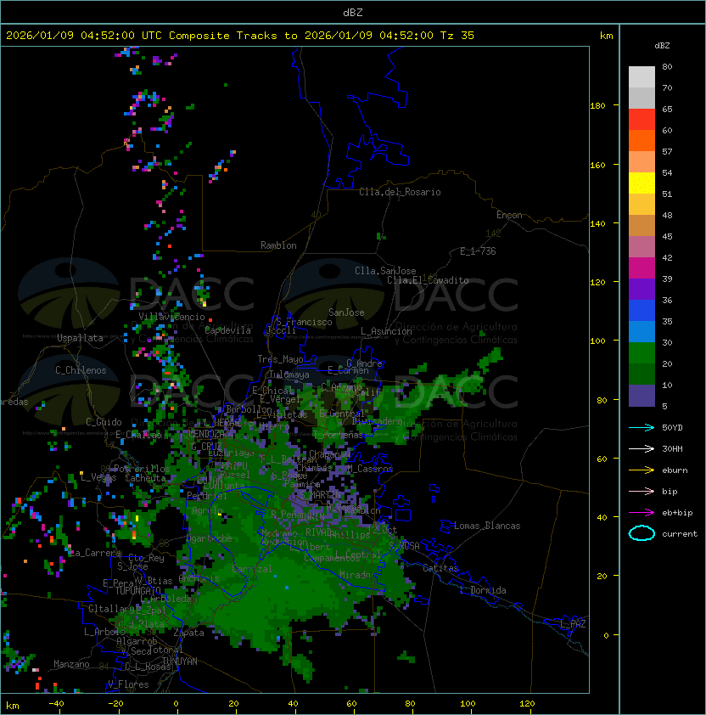Click the 'E_1-736' map label

pyautogui.click(x=478, y=251)
